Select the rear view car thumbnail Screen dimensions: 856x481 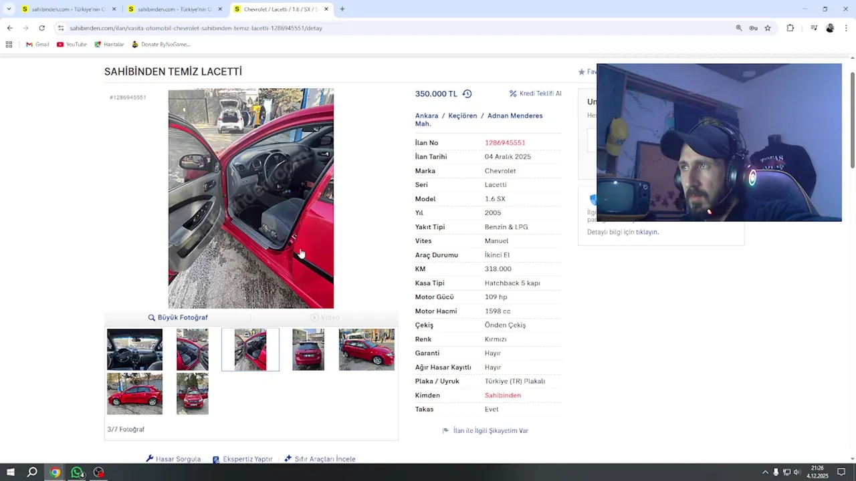tap(308, 349)
